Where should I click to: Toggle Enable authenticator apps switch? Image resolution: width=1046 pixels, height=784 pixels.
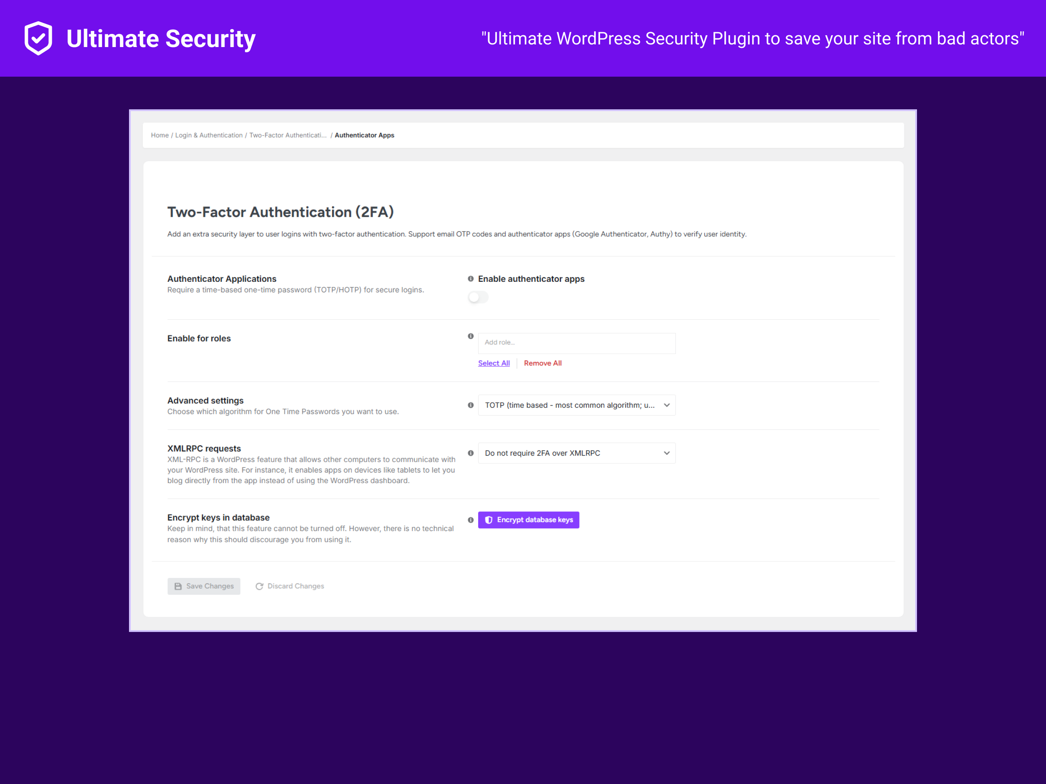coord(478,297)
